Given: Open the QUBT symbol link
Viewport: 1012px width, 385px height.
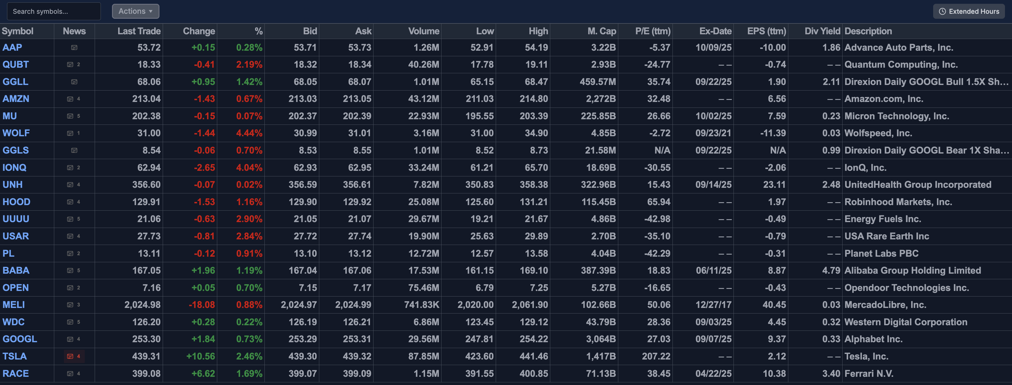Looking at the screenshot, I should (16, 64).
